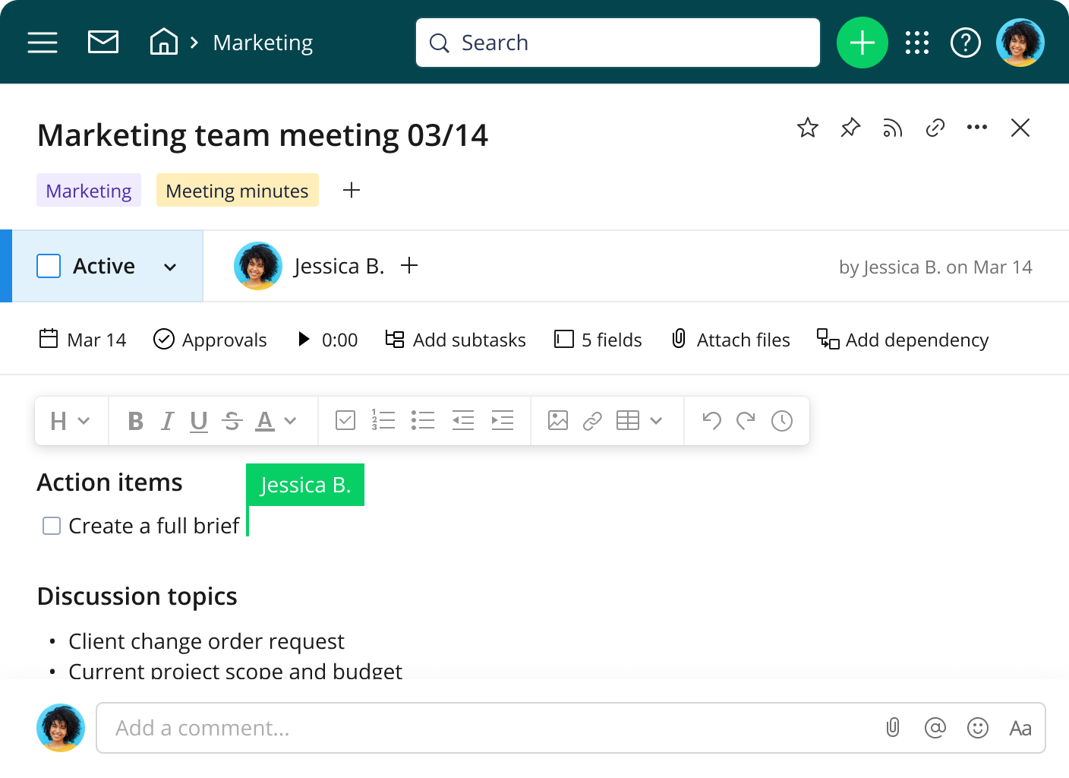The image size is (1069, 778).
Task: Click Add subtasks
Action: [x=456, y=340]
